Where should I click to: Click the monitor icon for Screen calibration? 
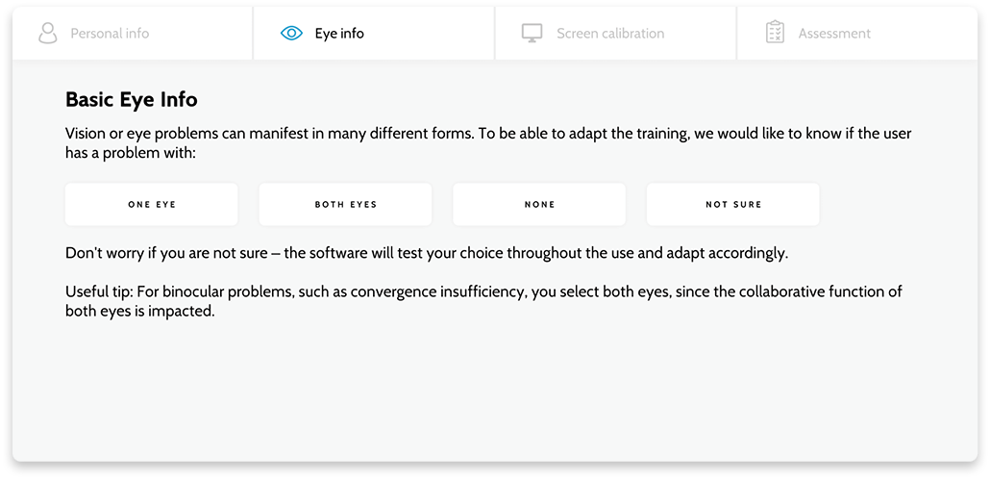click(x=532, y=33)
